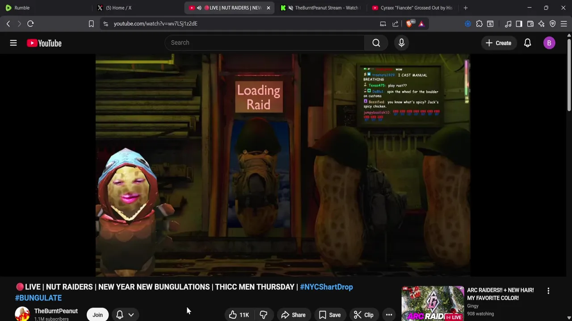Like the video with thumbs up
Screen dimensions: 572x321
239,315
